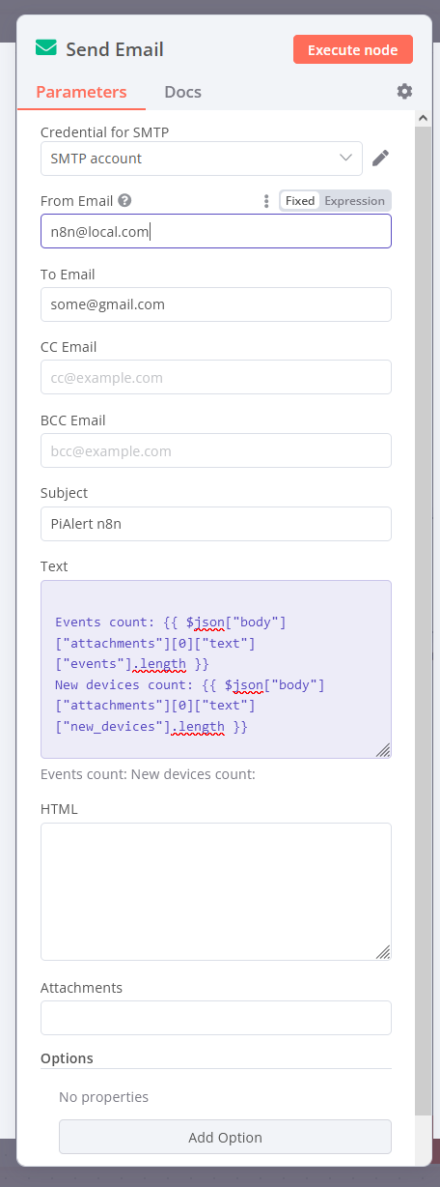
Task: Click the panel's vertical scrollbar thumb
Action: [424, 619]
